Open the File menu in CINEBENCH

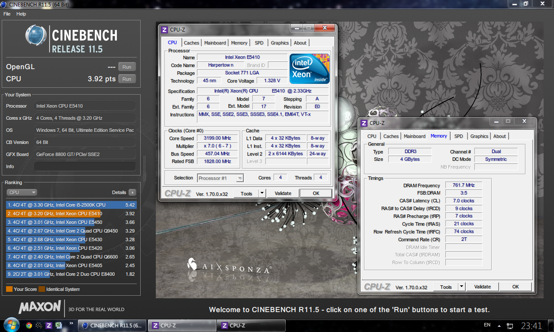7,14
